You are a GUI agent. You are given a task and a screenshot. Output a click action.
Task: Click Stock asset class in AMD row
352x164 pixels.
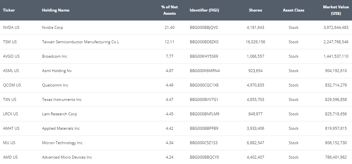[x=294, y=157]
